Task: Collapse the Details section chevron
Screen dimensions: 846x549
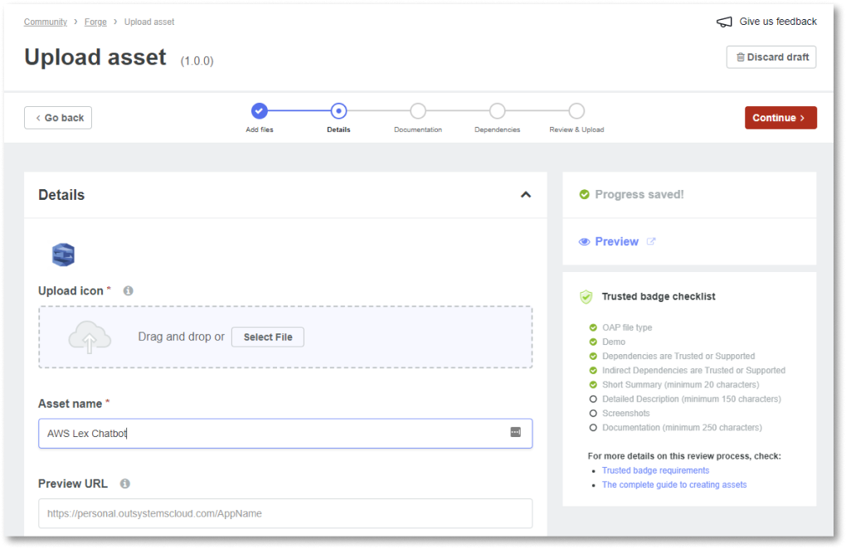Action: 525,195
